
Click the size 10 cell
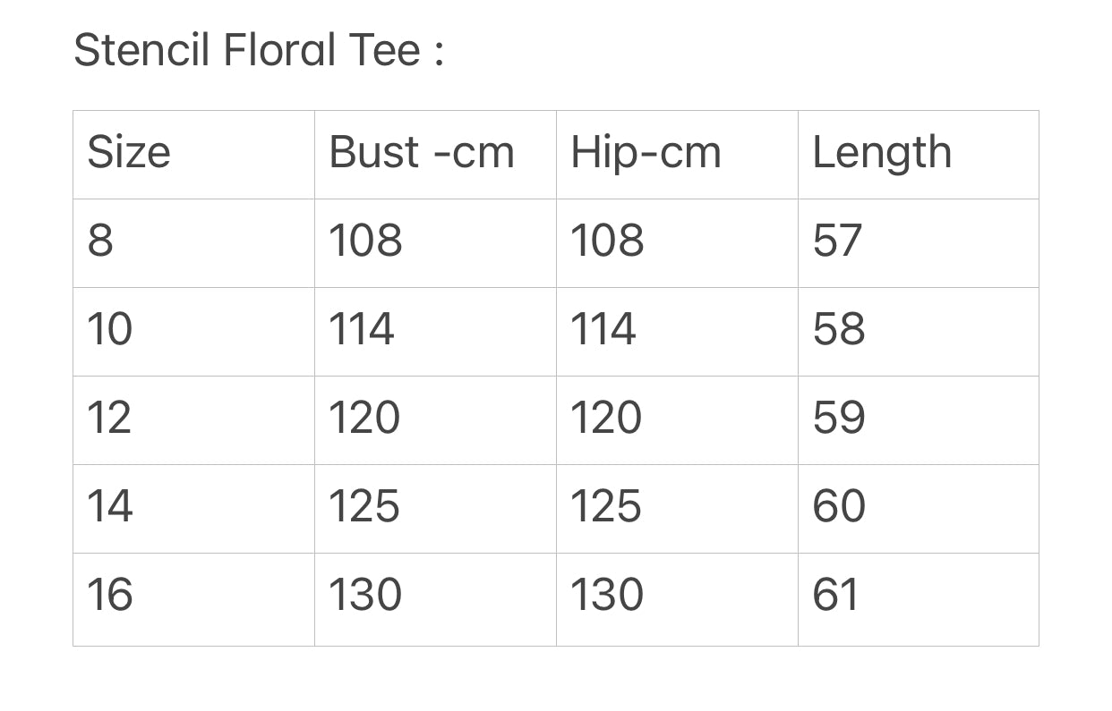pyautogui.click(x=193, y=332)
